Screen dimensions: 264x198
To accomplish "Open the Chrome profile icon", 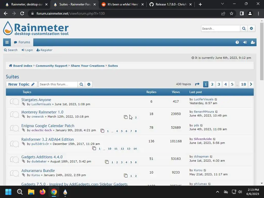I will click(250, 13).
